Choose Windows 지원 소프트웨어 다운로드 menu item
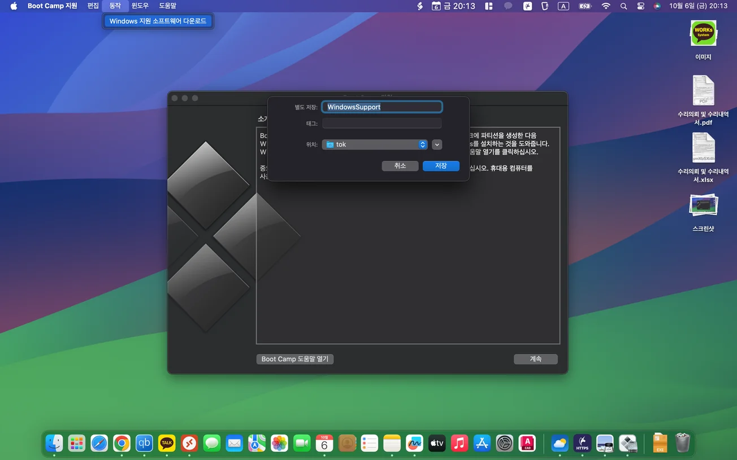This screenshot has height=460, width=737. (x=158, y=21)
